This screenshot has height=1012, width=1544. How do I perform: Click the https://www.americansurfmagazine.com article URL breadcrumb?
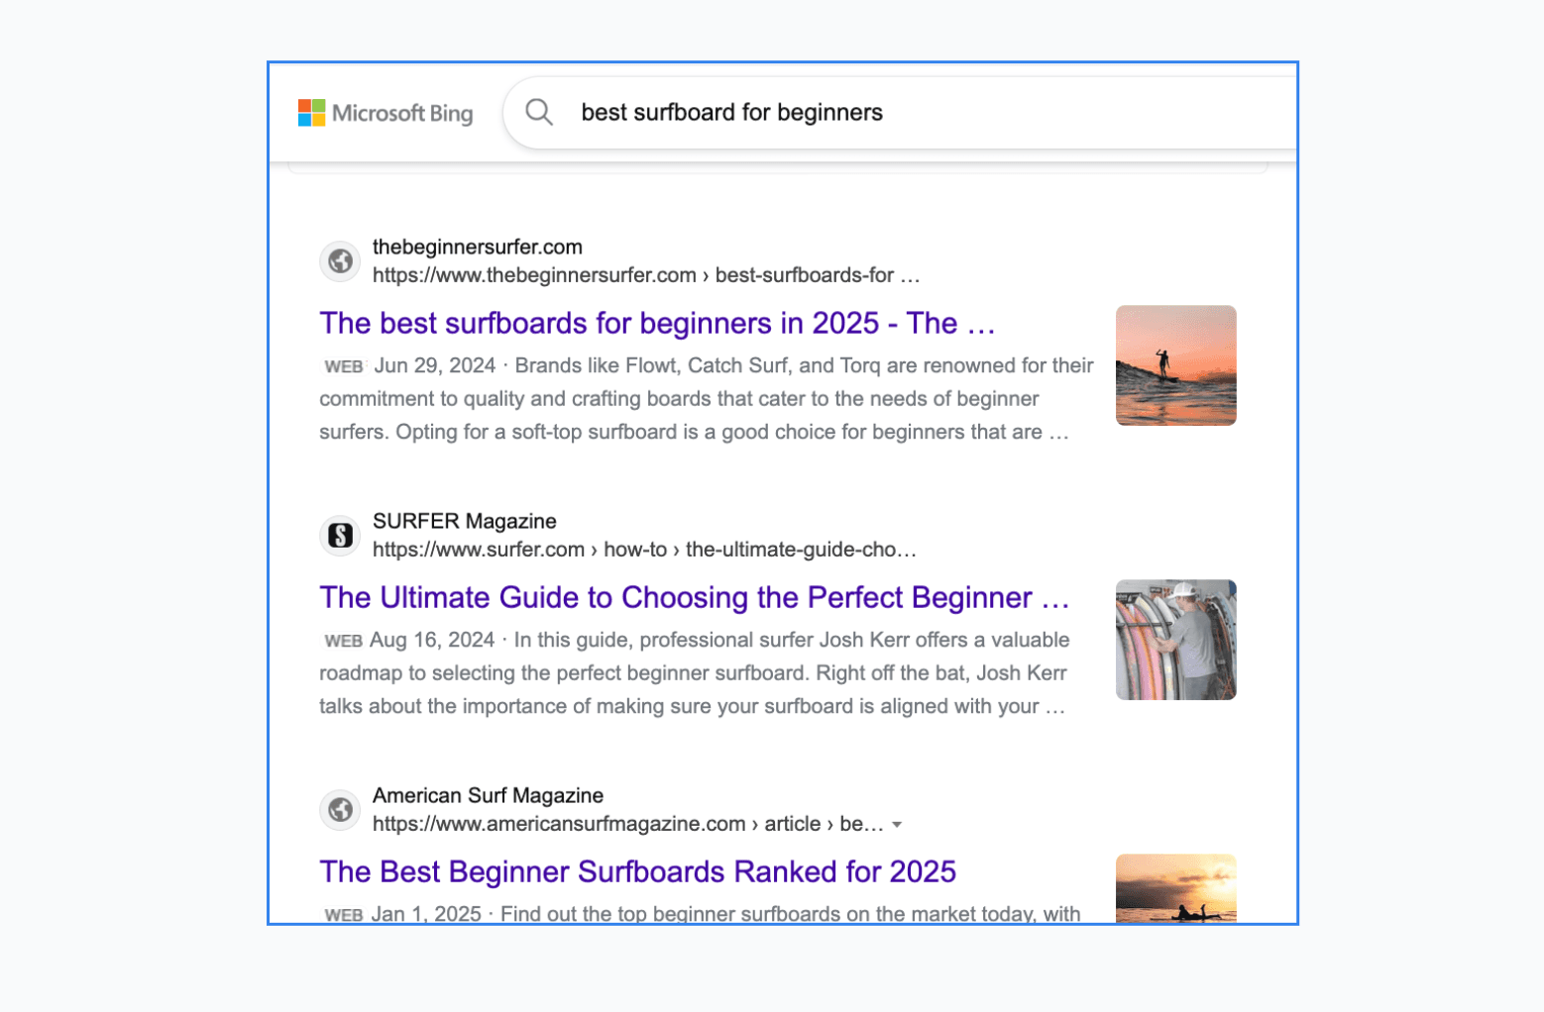pyautogui.click(x=626, y=824)
